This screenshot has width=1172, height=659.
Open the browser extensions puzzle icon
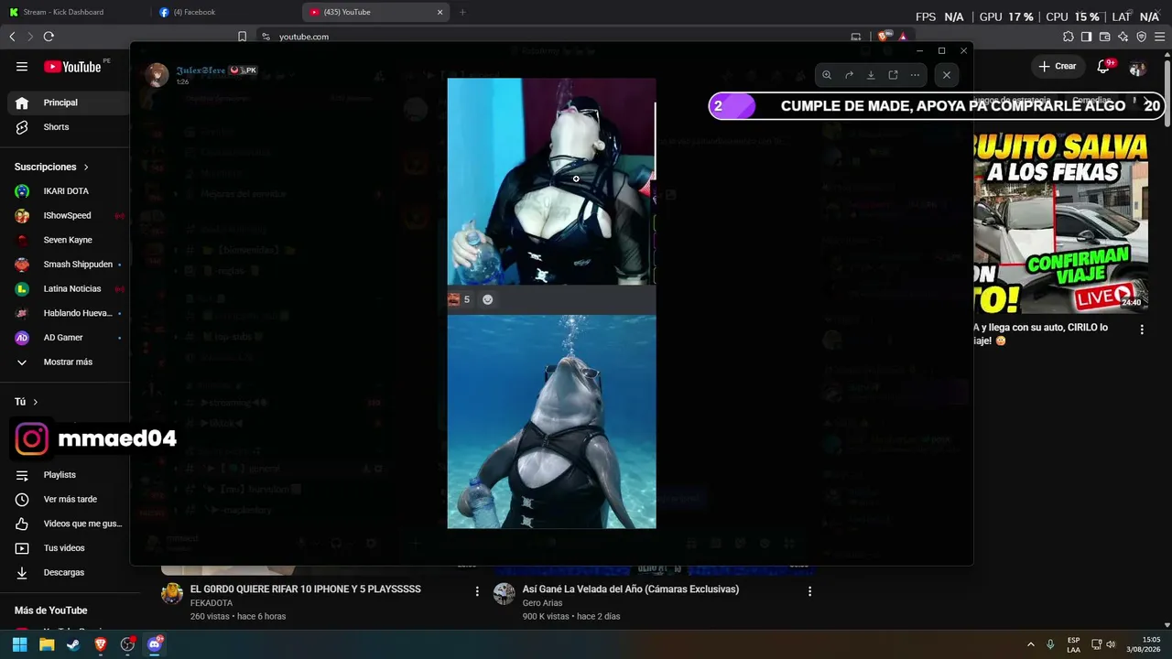[x=1069, y=37]
